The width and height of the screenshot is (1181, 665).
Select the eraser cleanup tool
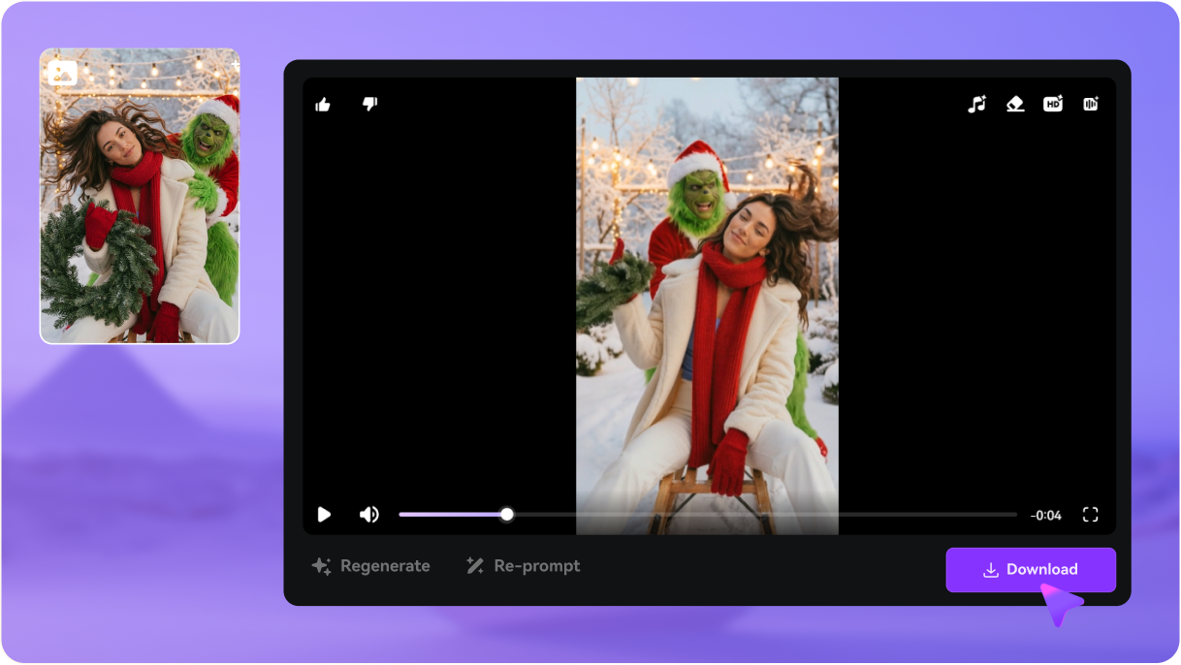point(1014,103)
